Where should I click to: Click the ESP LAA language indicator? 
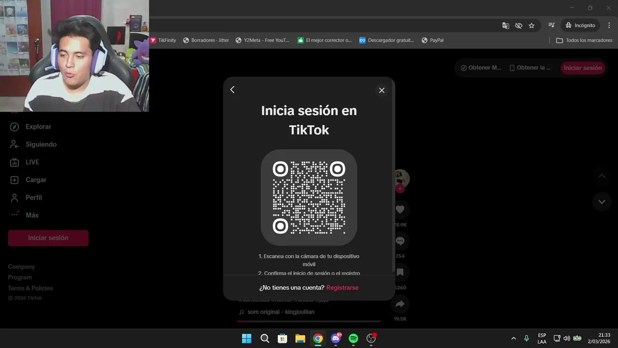pos(542,338)
